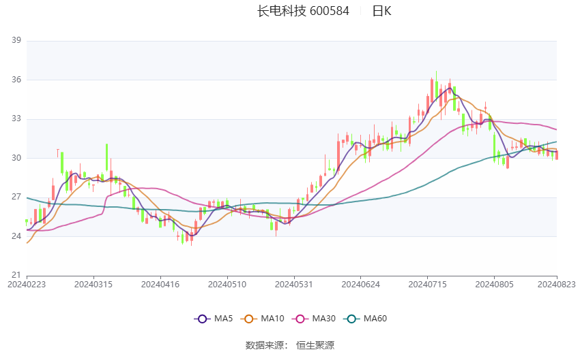Click the x-axis date 20240715
The width and height of the screenshot is (580, 352).
click(428, 285)
